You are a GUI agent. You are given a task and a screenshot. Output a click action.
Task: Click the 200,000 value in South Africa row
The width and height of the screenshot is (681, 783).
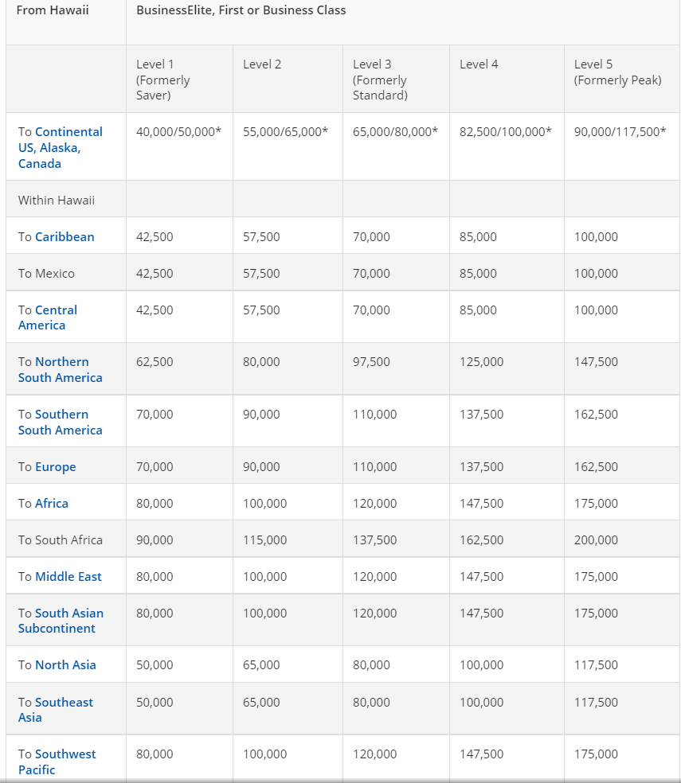click(596, 540)
